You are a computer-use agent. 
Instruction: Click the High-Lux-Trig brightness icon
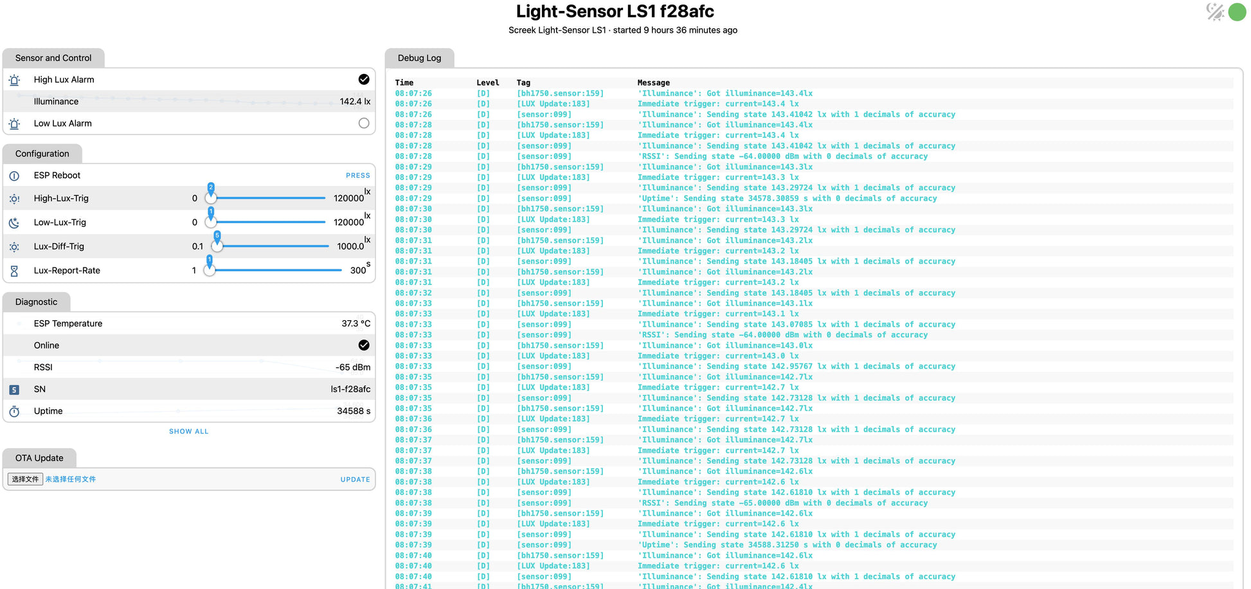pos(14,199)
